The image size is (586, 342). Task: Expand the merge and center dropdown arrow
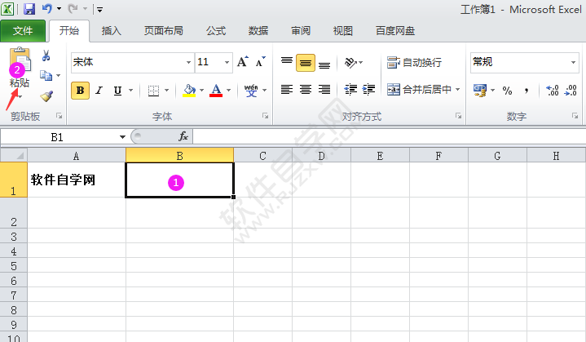[457, 90]
